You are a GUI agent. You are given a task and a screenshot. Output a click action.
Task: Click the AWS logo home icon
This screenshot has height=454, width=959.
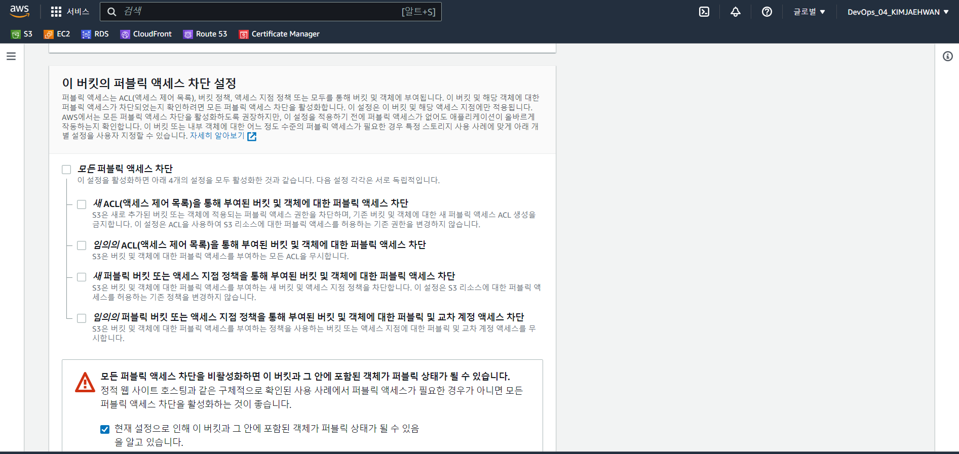[x=20, y=11]
